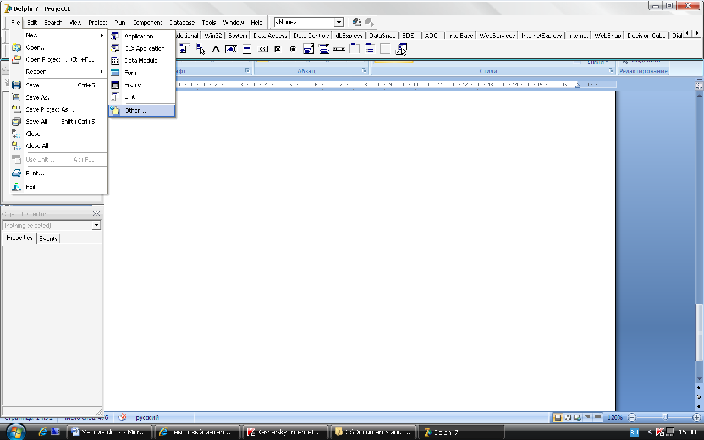Switch Word to Full Screen Reading view
Viewport: 704px width, 440px height.
coord(568,417)
